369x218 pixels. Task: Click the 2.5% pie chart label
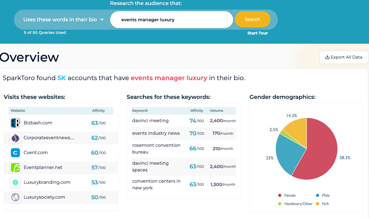click(274, 130)
